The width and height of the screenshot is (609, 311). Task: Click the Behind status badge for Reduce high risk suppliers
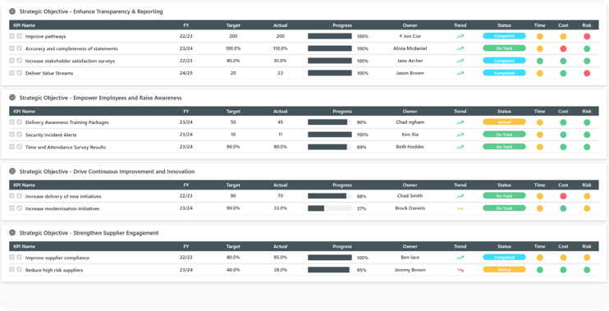[x=504, y=269]
